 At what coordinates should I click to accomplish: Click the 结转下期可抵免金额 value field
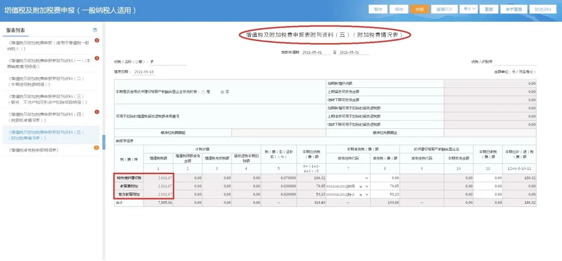click(x=490, y=100)
